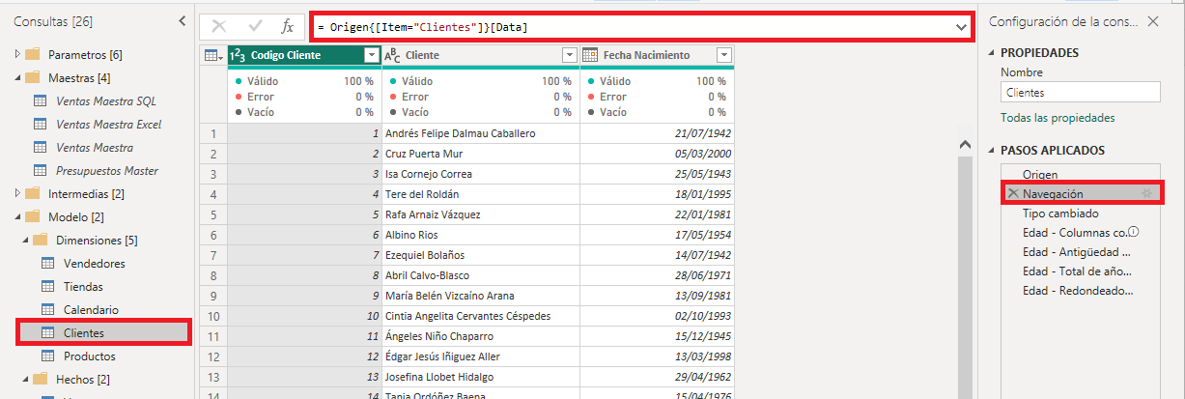
Task: Open Navegación step settings gear
Action: pos(1147,193)
